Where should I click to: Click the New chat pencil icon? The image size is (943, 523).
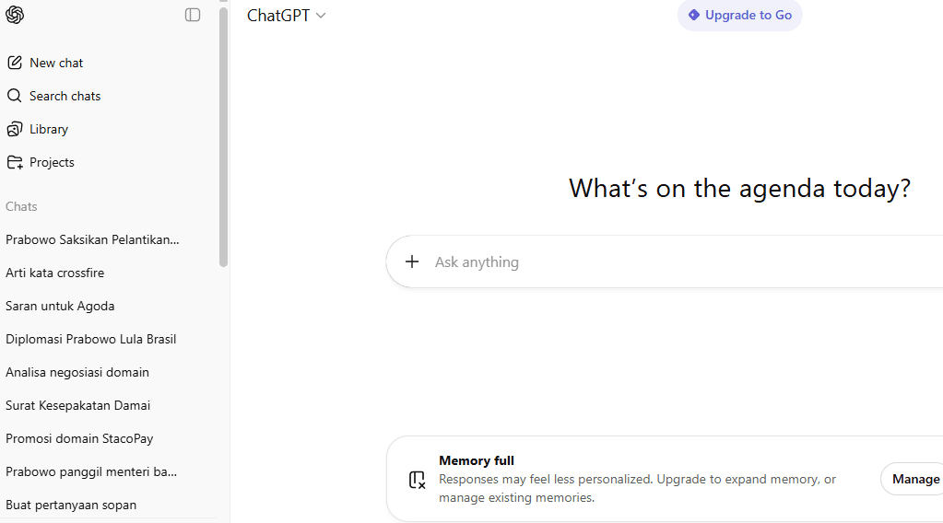[x=15, y=63]
